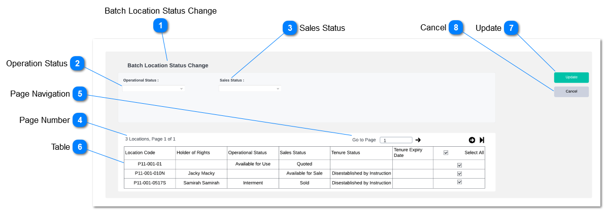This screenshot has height=211, width=605.
Task: Click Location Code column header
Action: 150,153
